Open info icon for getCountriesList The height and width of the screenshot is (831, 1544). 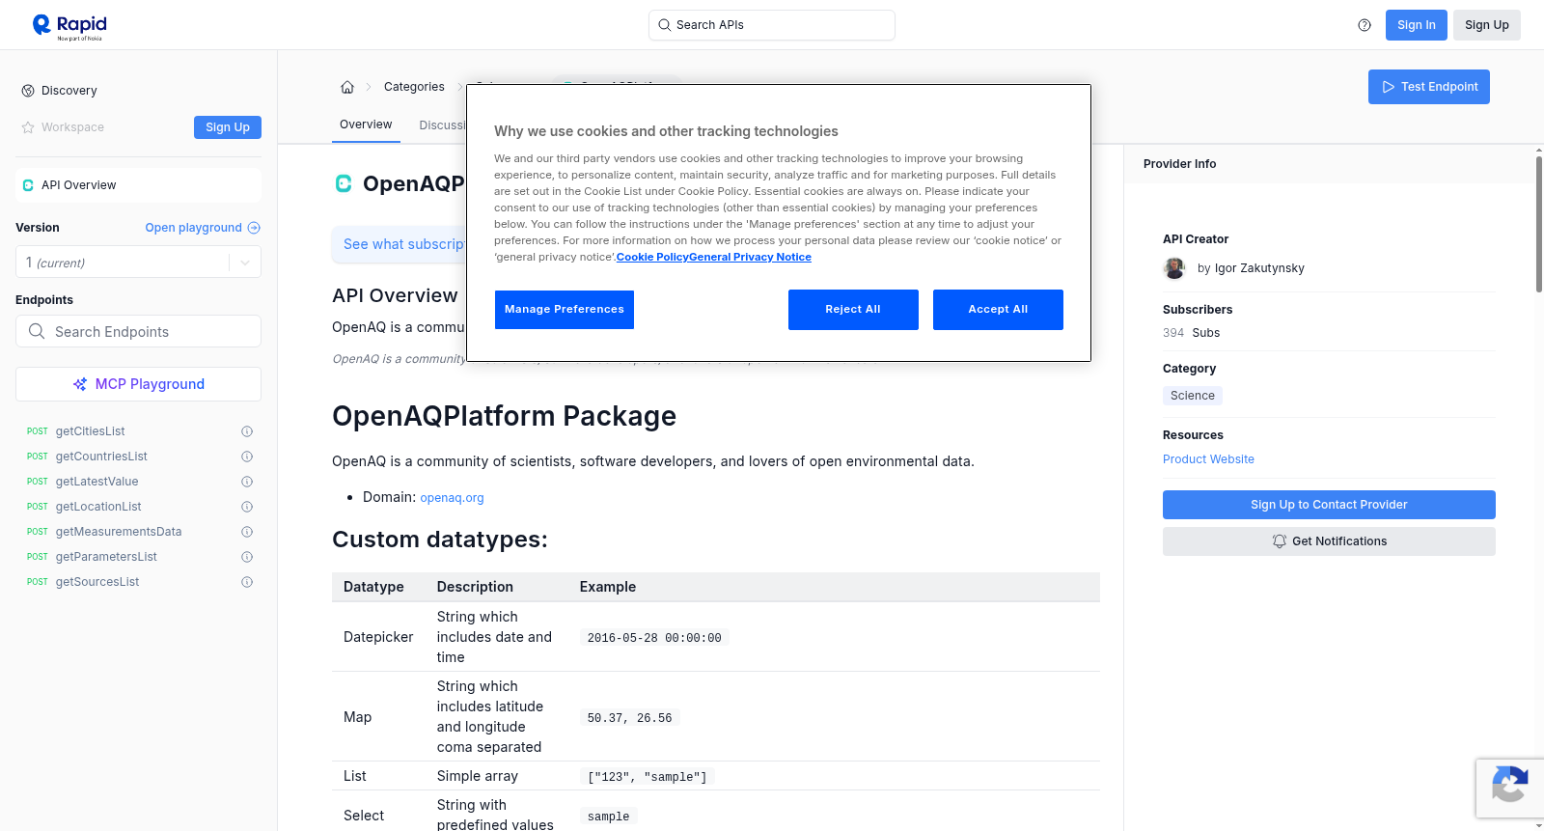[247, 457]
